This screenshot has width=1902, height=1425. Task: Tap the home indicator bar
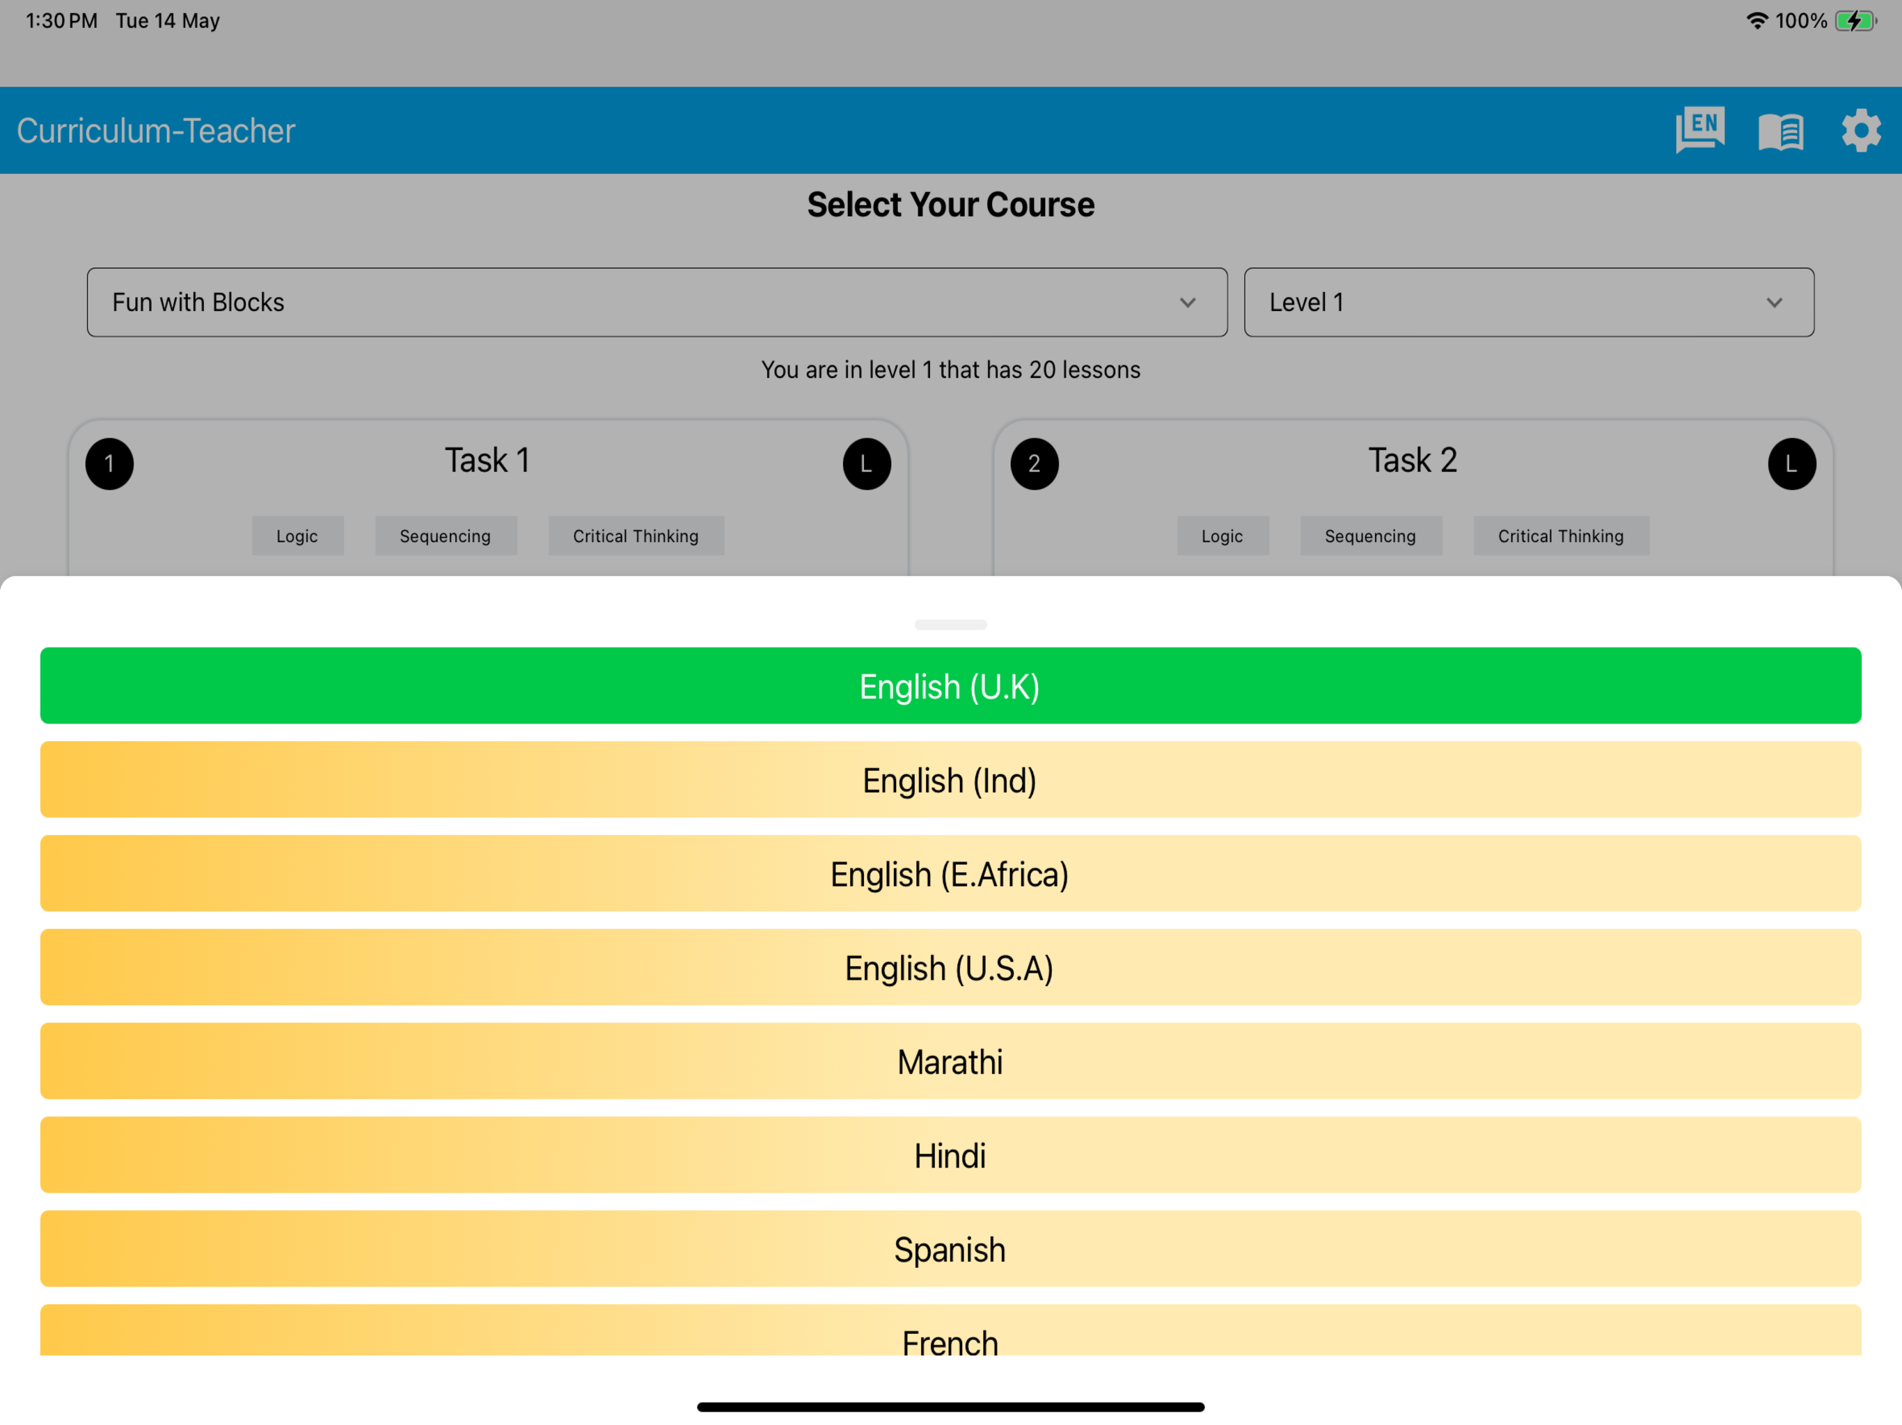(951, 1407)
